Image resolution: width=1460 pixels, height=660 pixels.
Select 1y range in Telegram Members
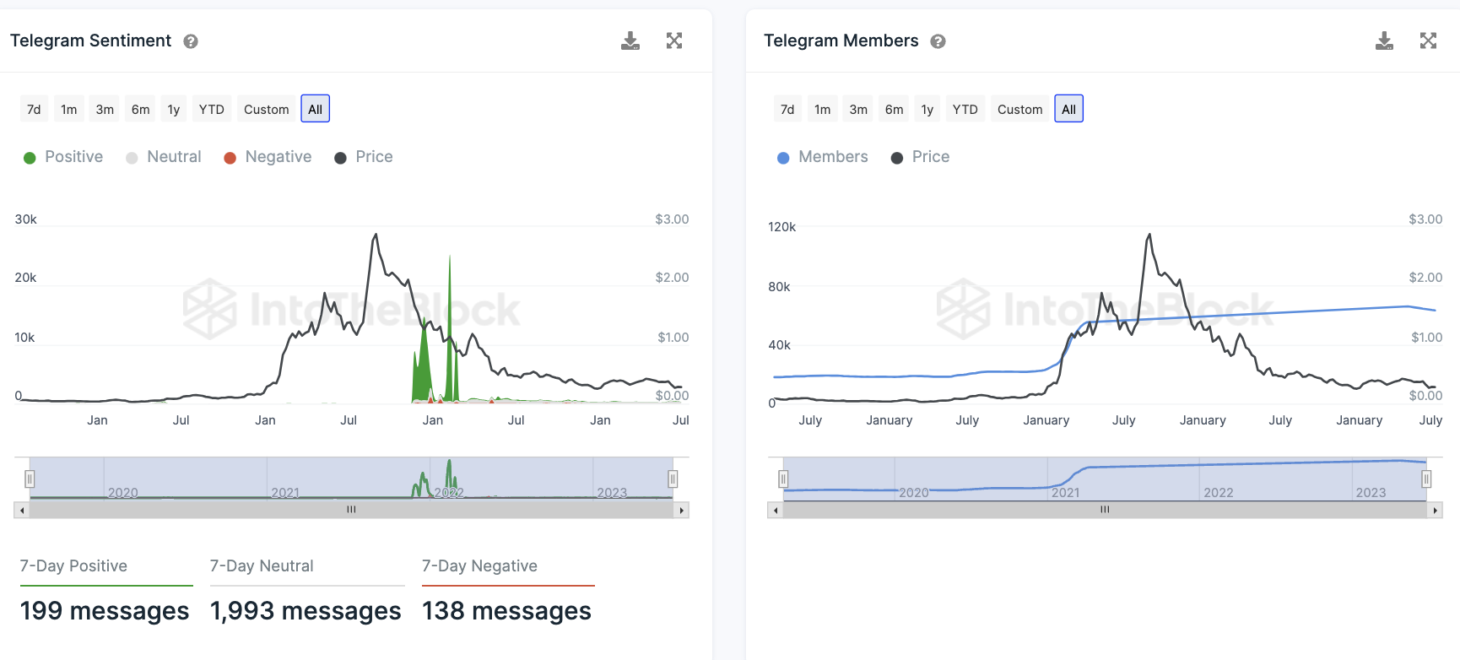pyautogui.click(x=927, y=109)
